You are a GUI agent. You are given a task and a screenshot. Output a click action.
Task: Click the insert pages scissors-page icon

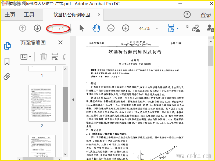pos(55,57)
